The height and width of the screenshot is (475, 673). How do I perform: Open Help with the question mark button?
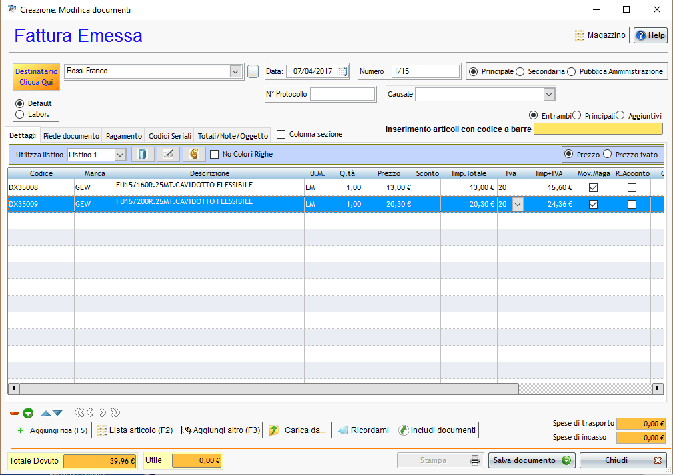pos(651,35)
